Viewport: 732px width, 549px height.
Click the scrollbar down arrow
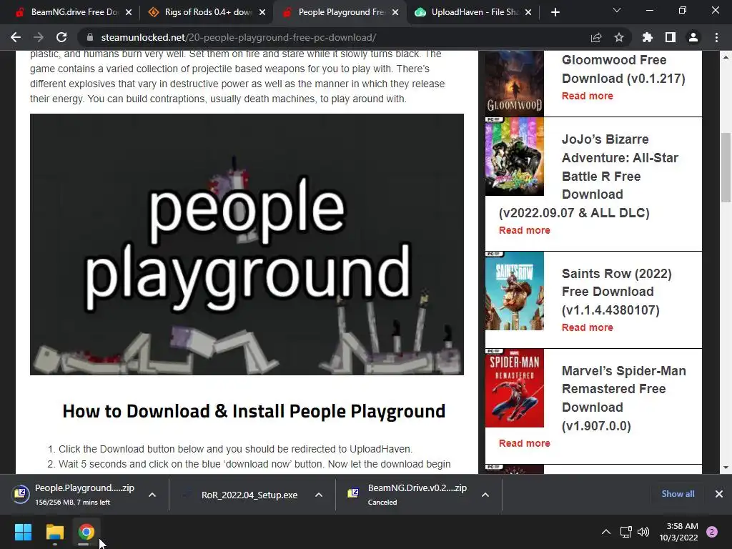click(x=726, y=468)
